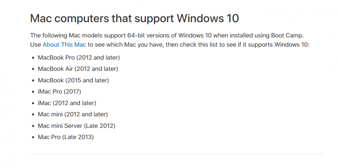Viewport: 339px width, 167px height.
Task: Click the iMac Pro (2017) entry
Action: [x=59, y=92]
